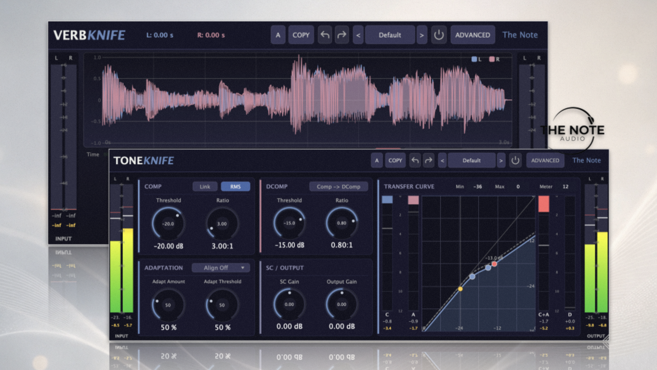Click the red C+A meter color swatch

point(544,204)
